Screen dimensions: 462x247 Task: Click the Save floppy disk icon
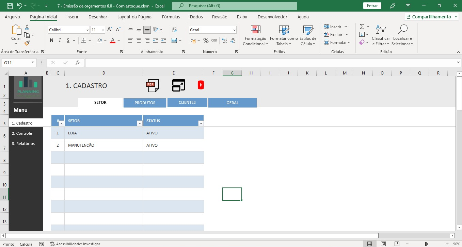click(x=10, y=6)
